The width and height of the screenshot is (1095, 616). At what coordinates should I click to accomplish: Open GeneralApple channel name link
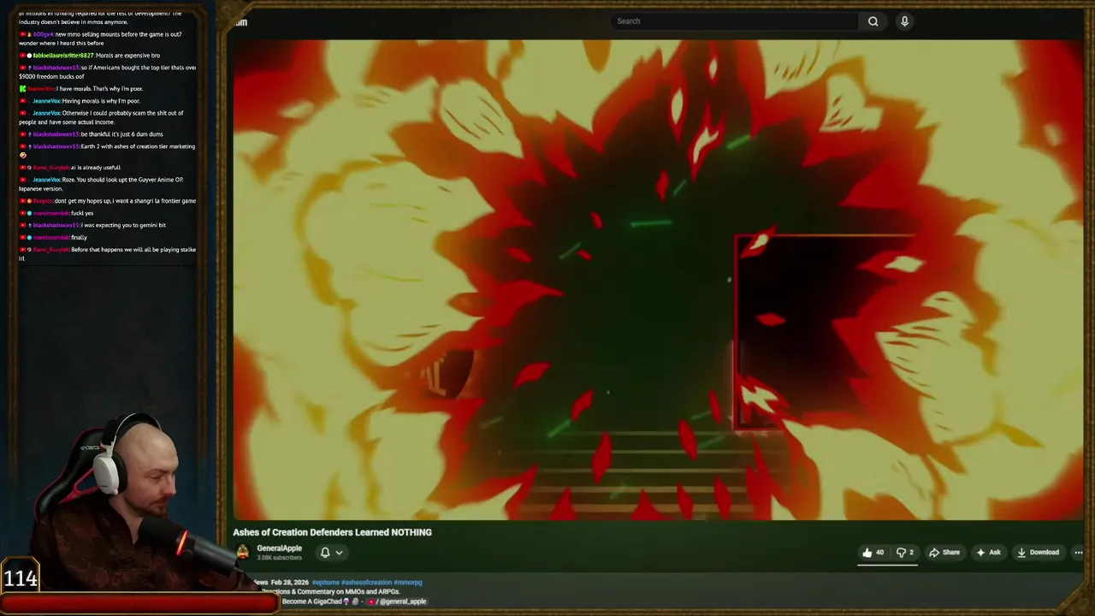pyautogui.click(x=279, y=548)
